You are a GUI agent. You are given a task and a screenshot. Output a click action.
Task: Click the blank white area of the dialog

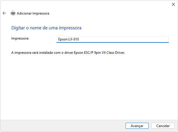tap(88, 87)
